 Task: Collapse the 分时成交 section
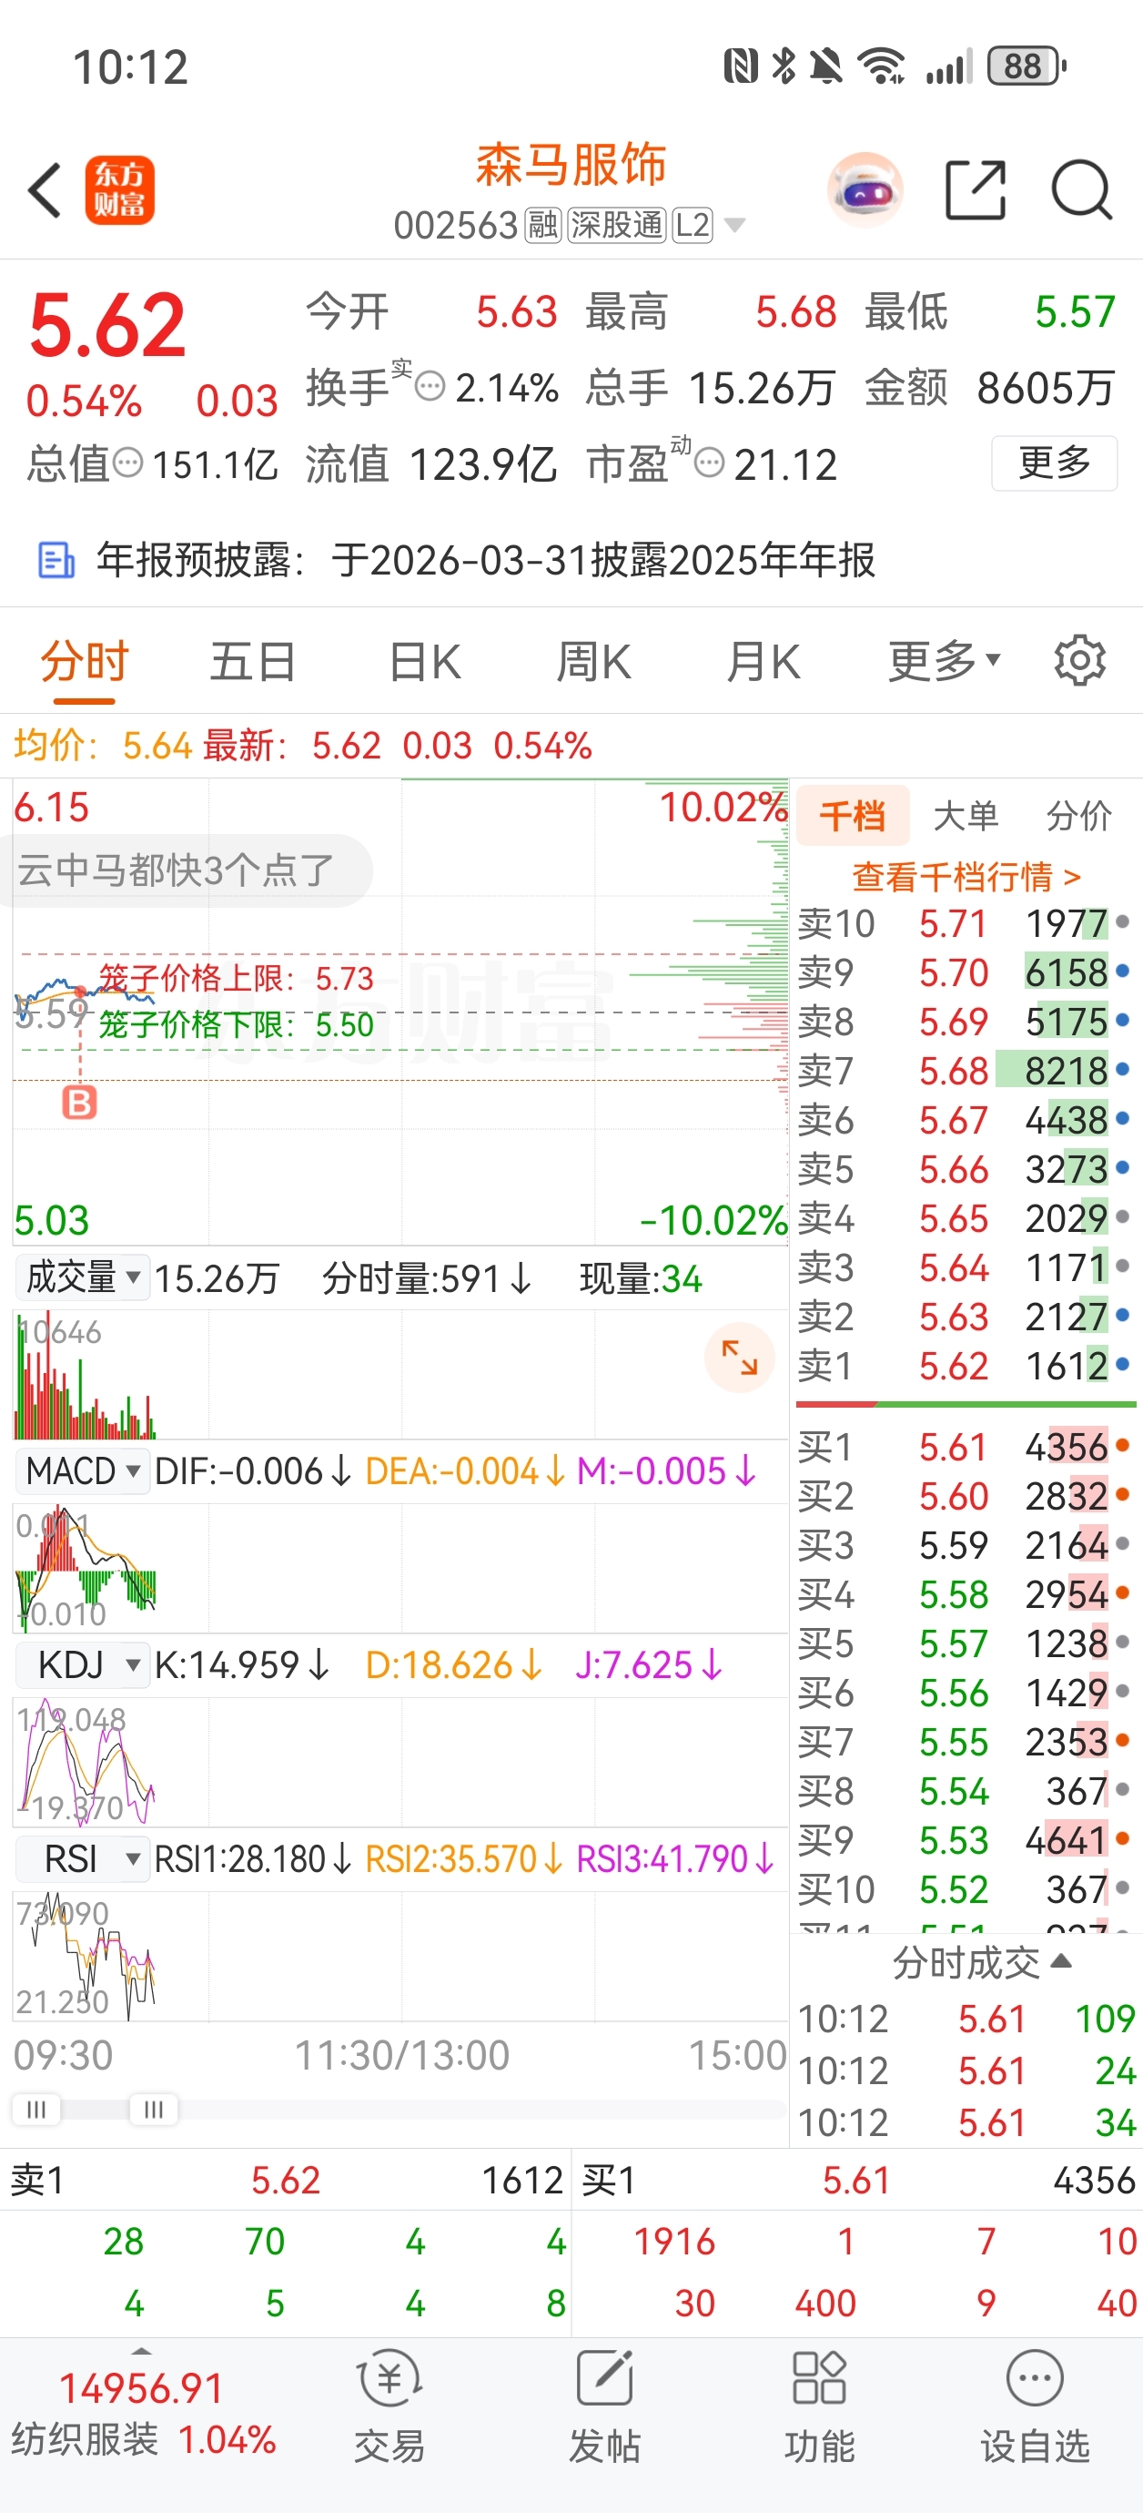(983, 1962)
